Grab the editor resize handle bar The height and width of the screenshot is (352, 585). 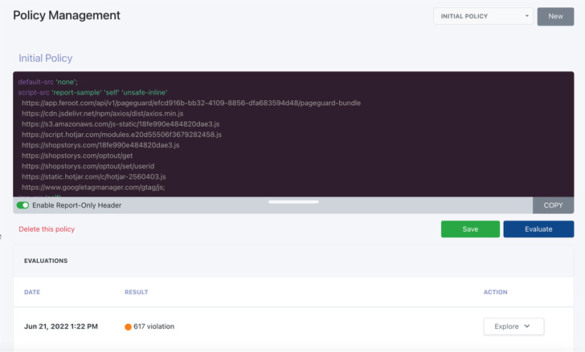pos(293,202)
